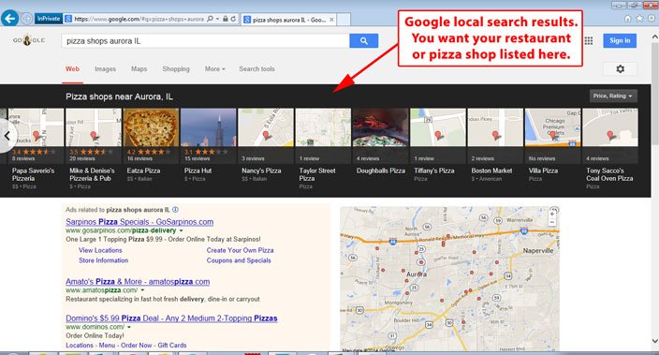Open Favorites with the star icon
This screenshot has height=355, width=659.
639,19
